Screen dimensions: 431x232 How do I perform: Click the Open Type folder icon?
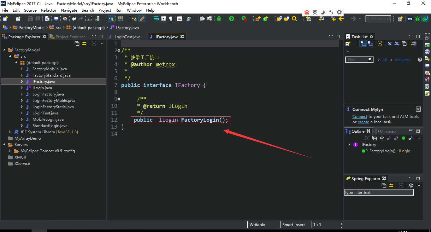tap(279, 19)
